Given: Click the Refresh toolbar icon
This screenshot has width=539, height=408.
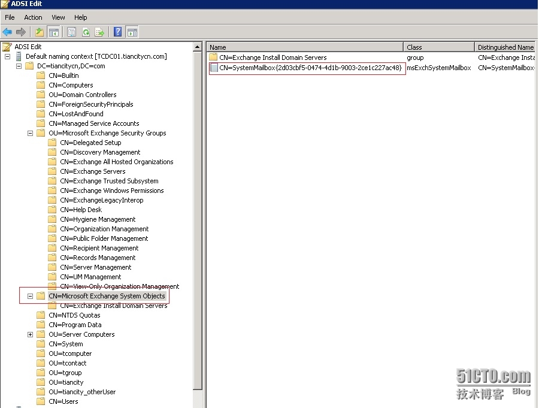Looking at the screenshot, I should click(x=86, y=32).
